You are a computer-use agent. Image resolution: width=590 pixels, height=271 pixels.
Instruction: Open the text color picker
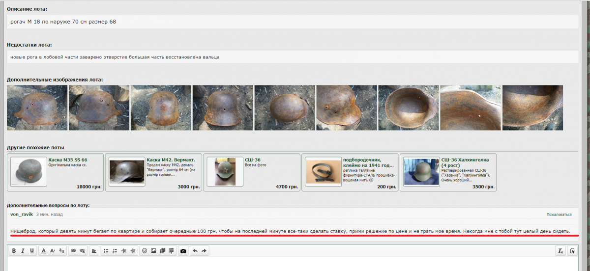44,251
